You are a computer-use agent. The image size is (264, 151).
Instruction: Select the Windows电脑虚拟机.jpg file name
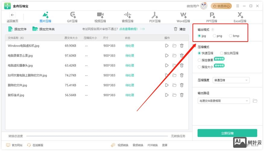tap(24, 46)
